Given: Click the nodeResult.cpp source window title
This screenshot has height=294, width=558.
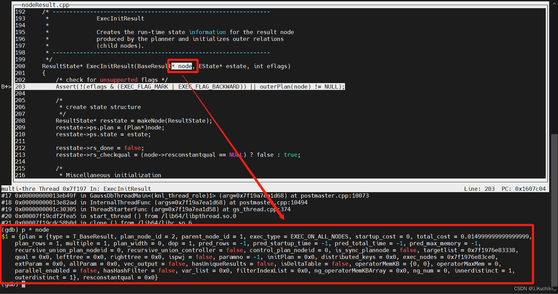Looking at the screenshot, I should (46, 5).
